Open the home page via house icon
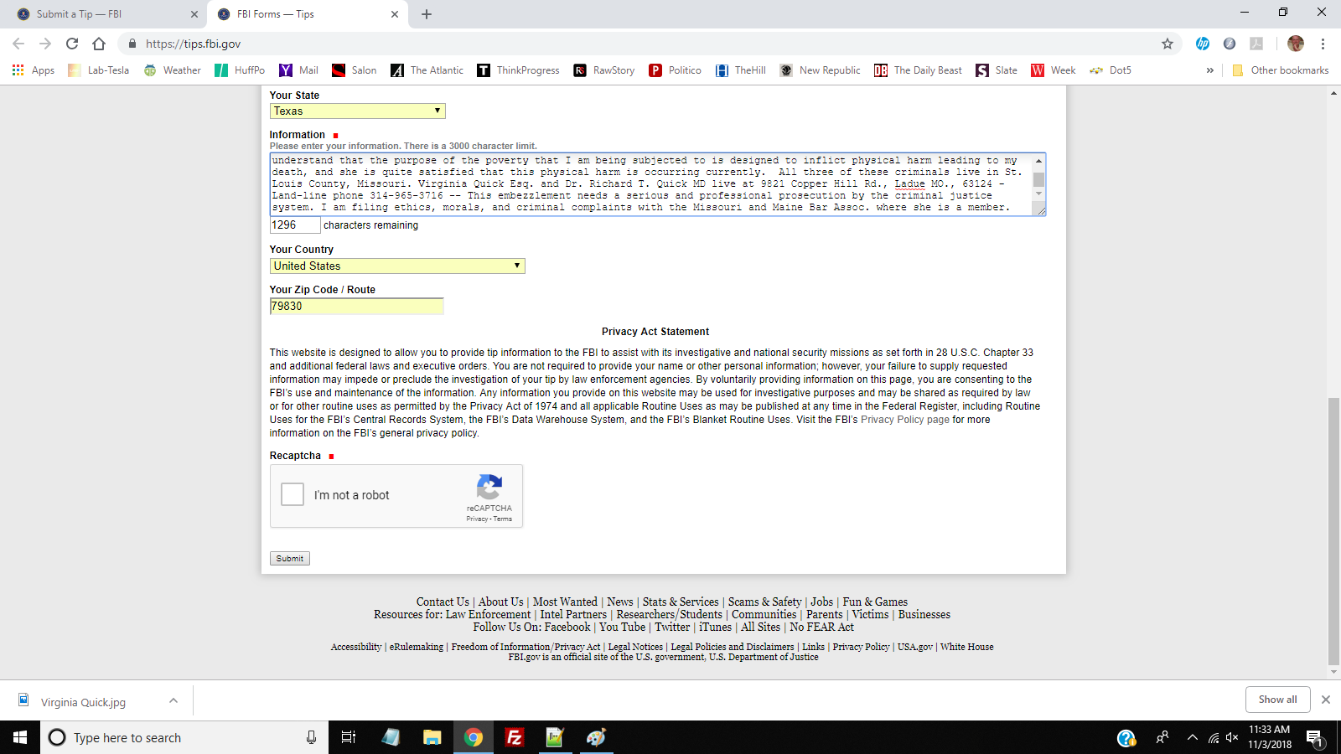Viewport: 1341px width, 754px height. click(x=99, y=44)
